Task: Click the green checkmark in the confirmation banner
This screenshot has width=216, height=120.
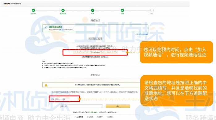Action: click(x=46, y=27)
